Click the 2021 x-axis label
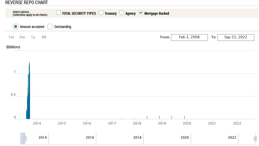 [212, 123]
